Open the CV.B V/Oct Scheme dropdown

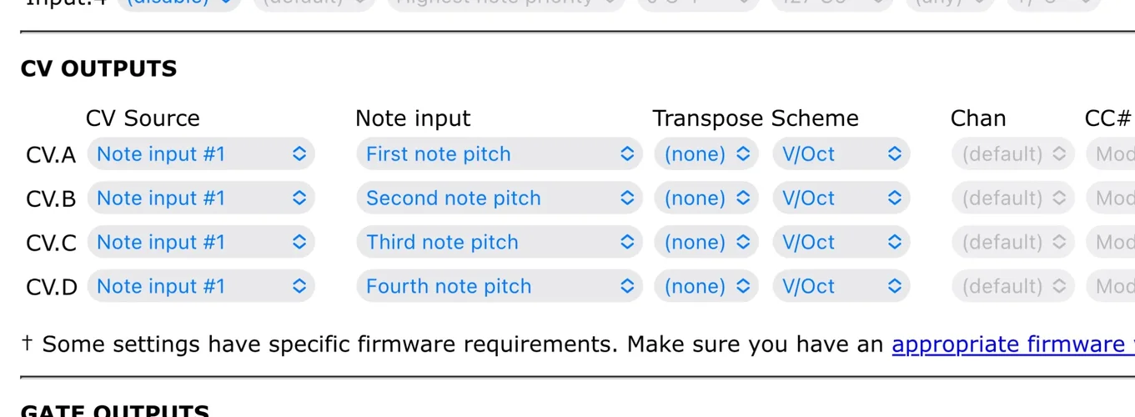(x=841, y=198)
